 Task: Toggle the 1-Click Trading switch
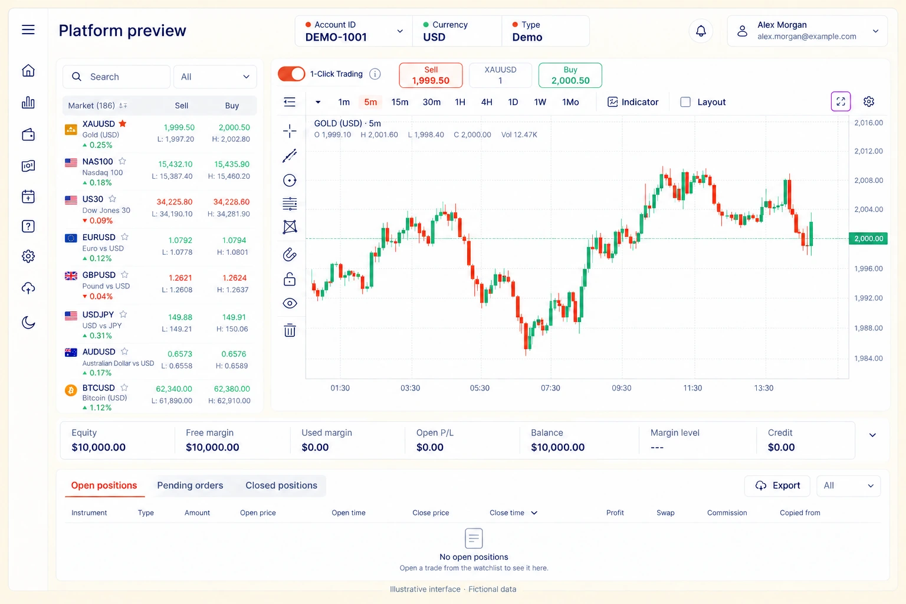pos(291,74)
